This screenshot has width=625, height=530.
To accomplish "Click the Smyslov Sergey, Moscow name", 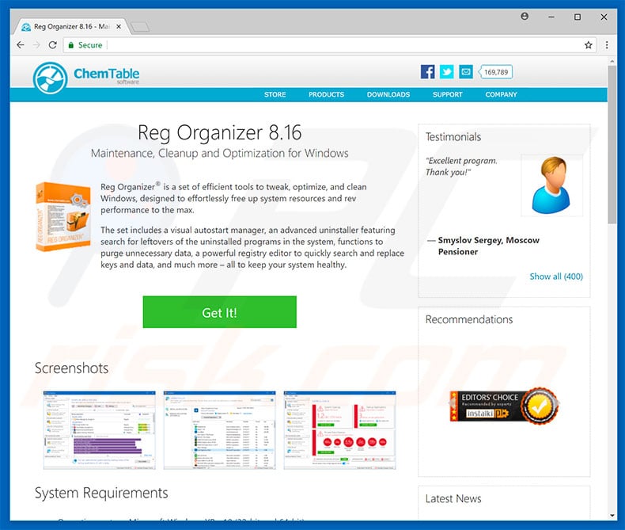I will point(489,240).
